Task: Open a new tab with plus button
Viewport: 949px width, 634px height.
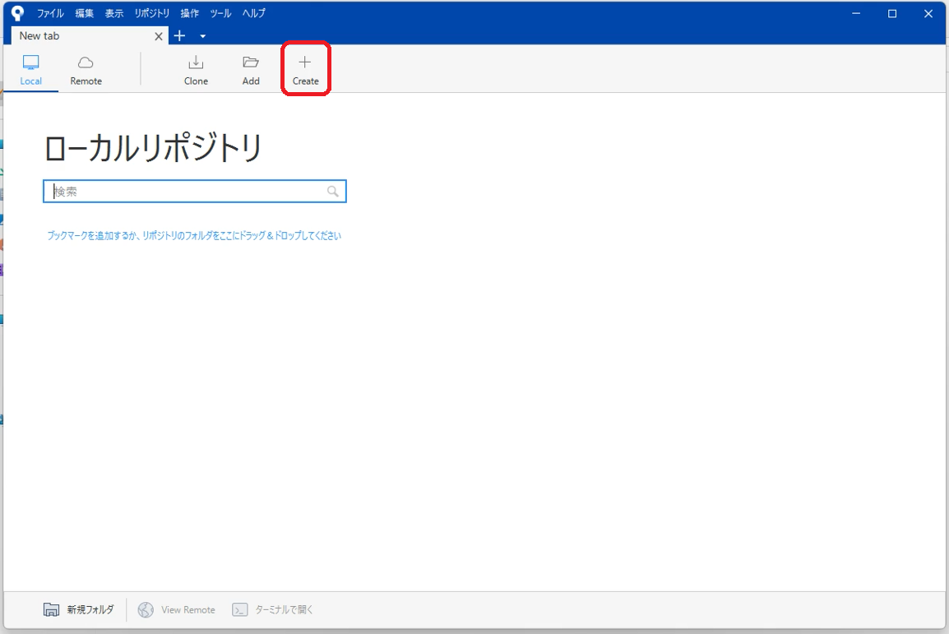Action: [180, 35]
